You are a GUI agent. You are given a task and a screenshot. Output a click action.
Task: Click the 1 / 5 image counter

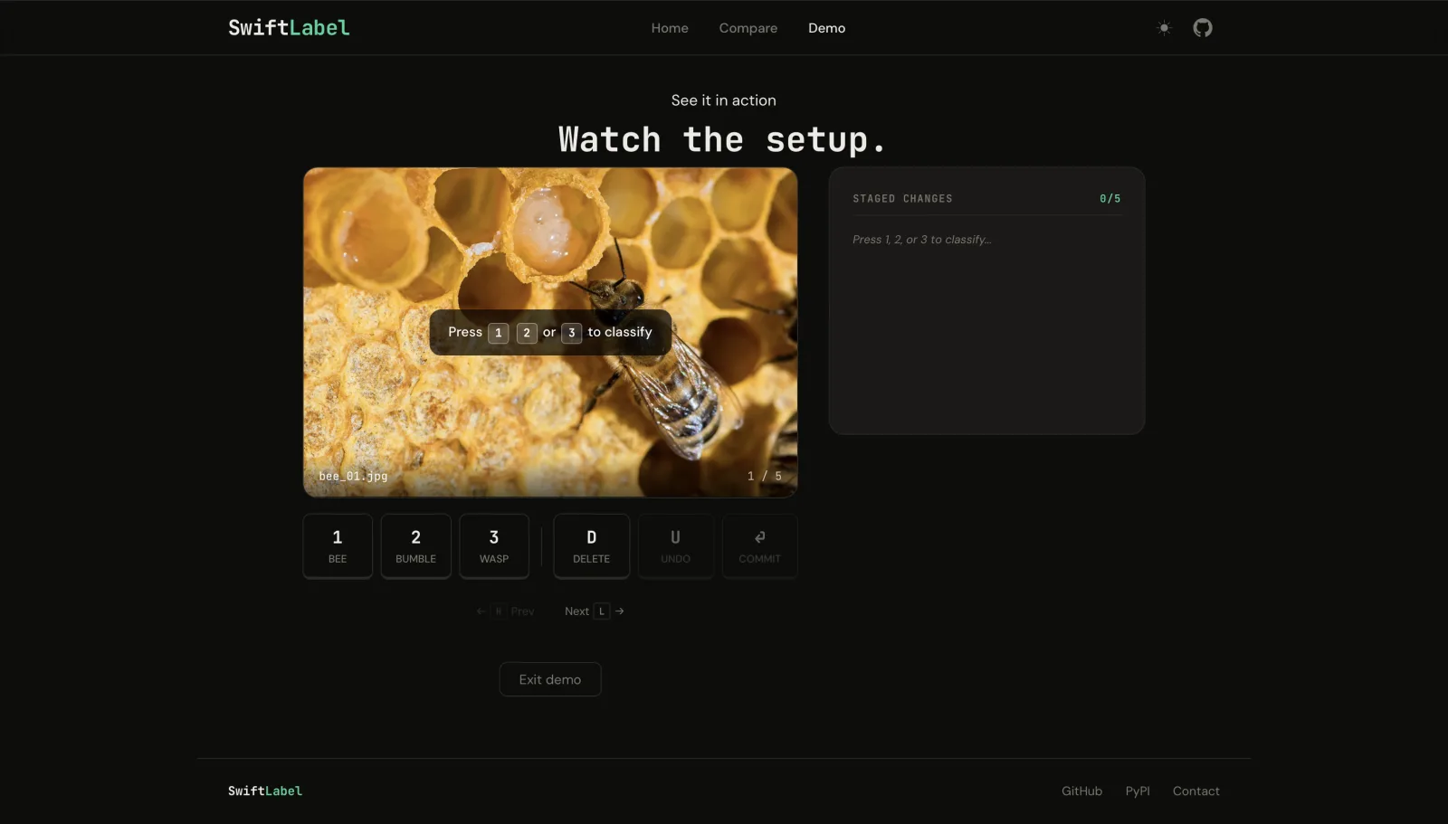765,476
